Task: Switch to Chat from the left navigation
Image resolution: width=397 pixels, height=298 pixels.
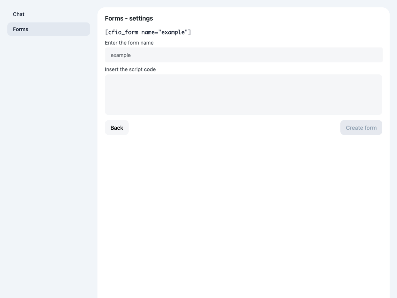Action: [19, 14]
